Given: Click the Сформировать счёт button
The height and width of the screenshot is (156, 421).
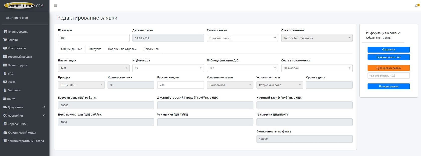Looking at the screenshot, I should point(388,57).
